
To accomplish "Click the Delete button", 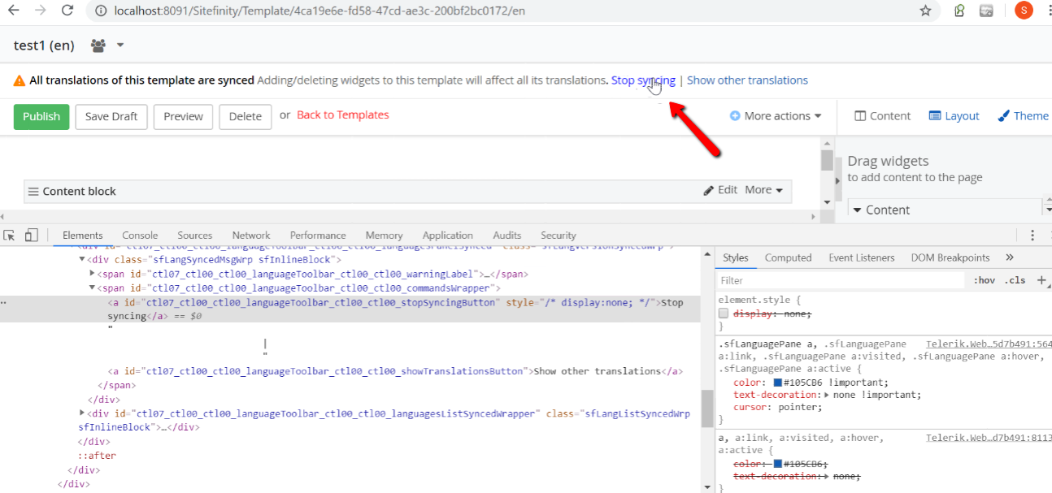I will coord(245,116).
